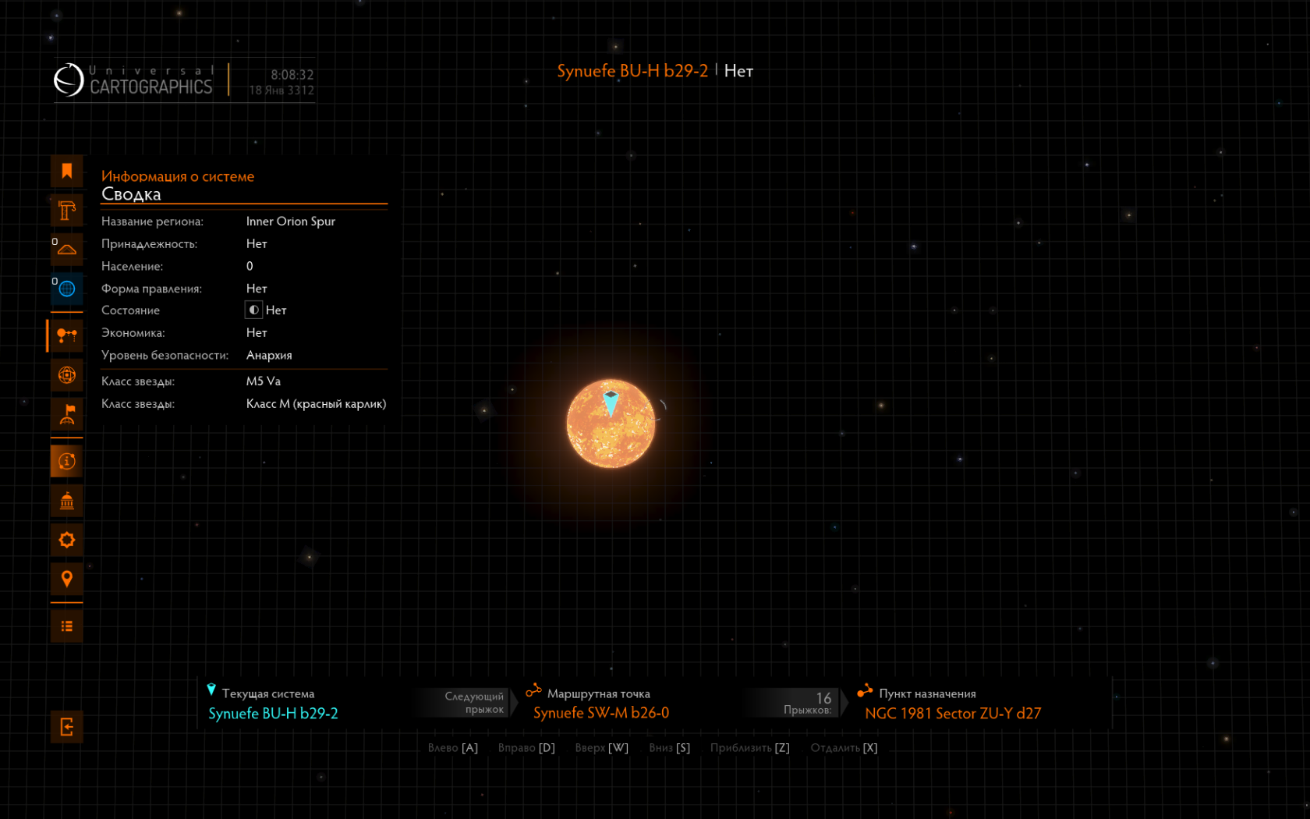
Task: Open the system information icon
Action: tap(67, 461)
